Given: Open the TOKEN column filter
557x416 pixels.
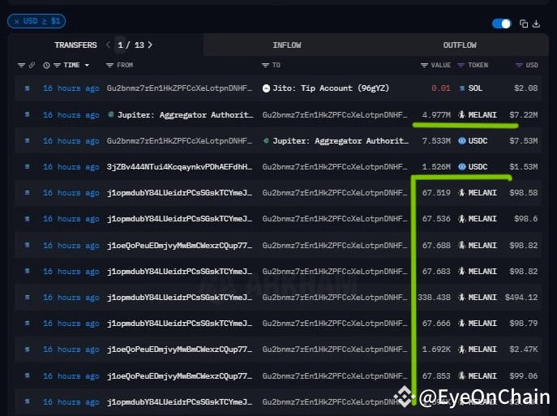Looking at the screenshot, I should [x=461, y=66].
